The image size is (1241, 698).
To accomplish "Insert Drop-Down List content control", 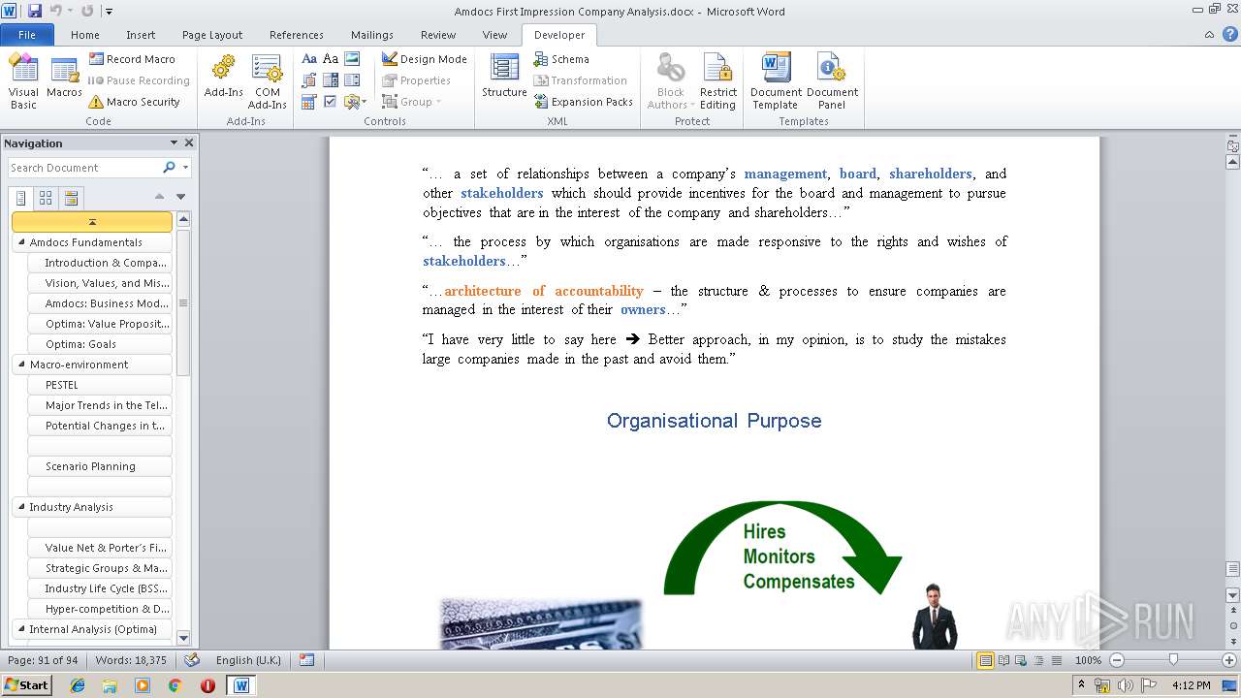I will pos(352,80).
